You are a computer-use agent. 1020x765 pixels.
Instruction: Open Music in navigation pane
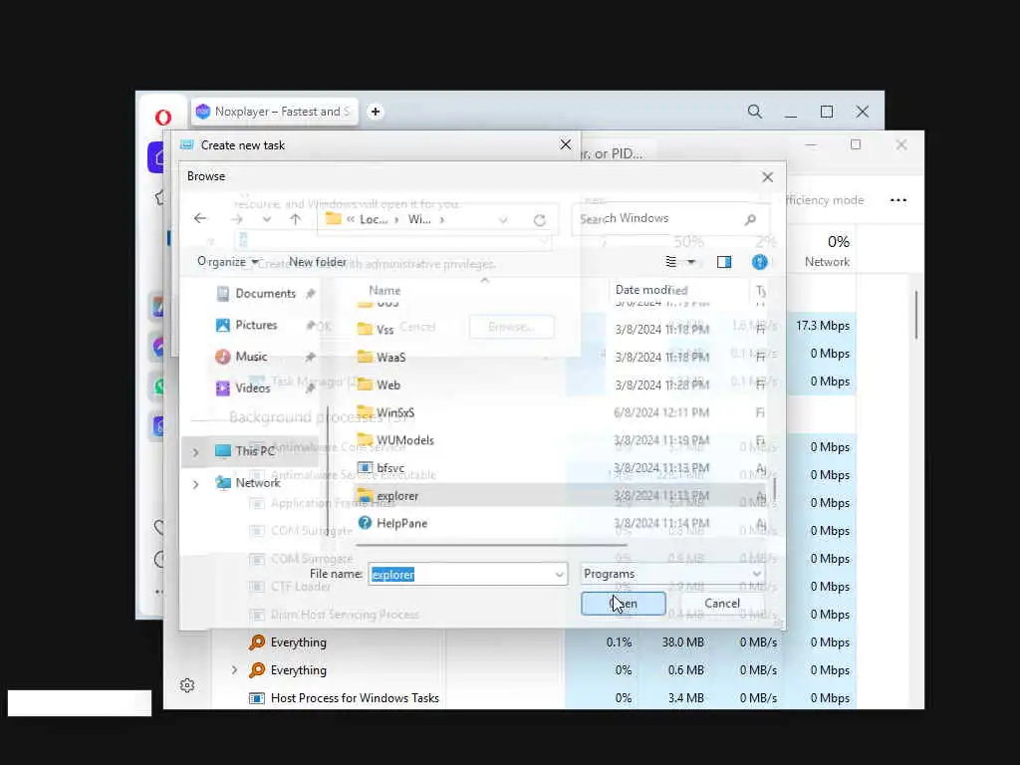point(251,357)
